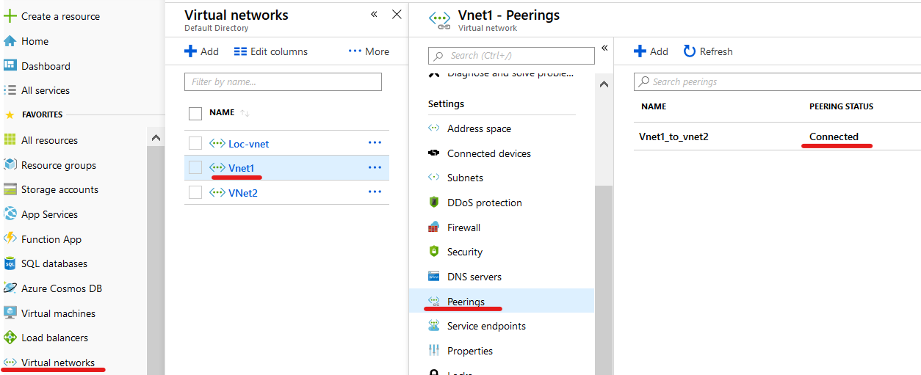
Task: Tick the VNet2 row checkbox
Action: (195, 192)
